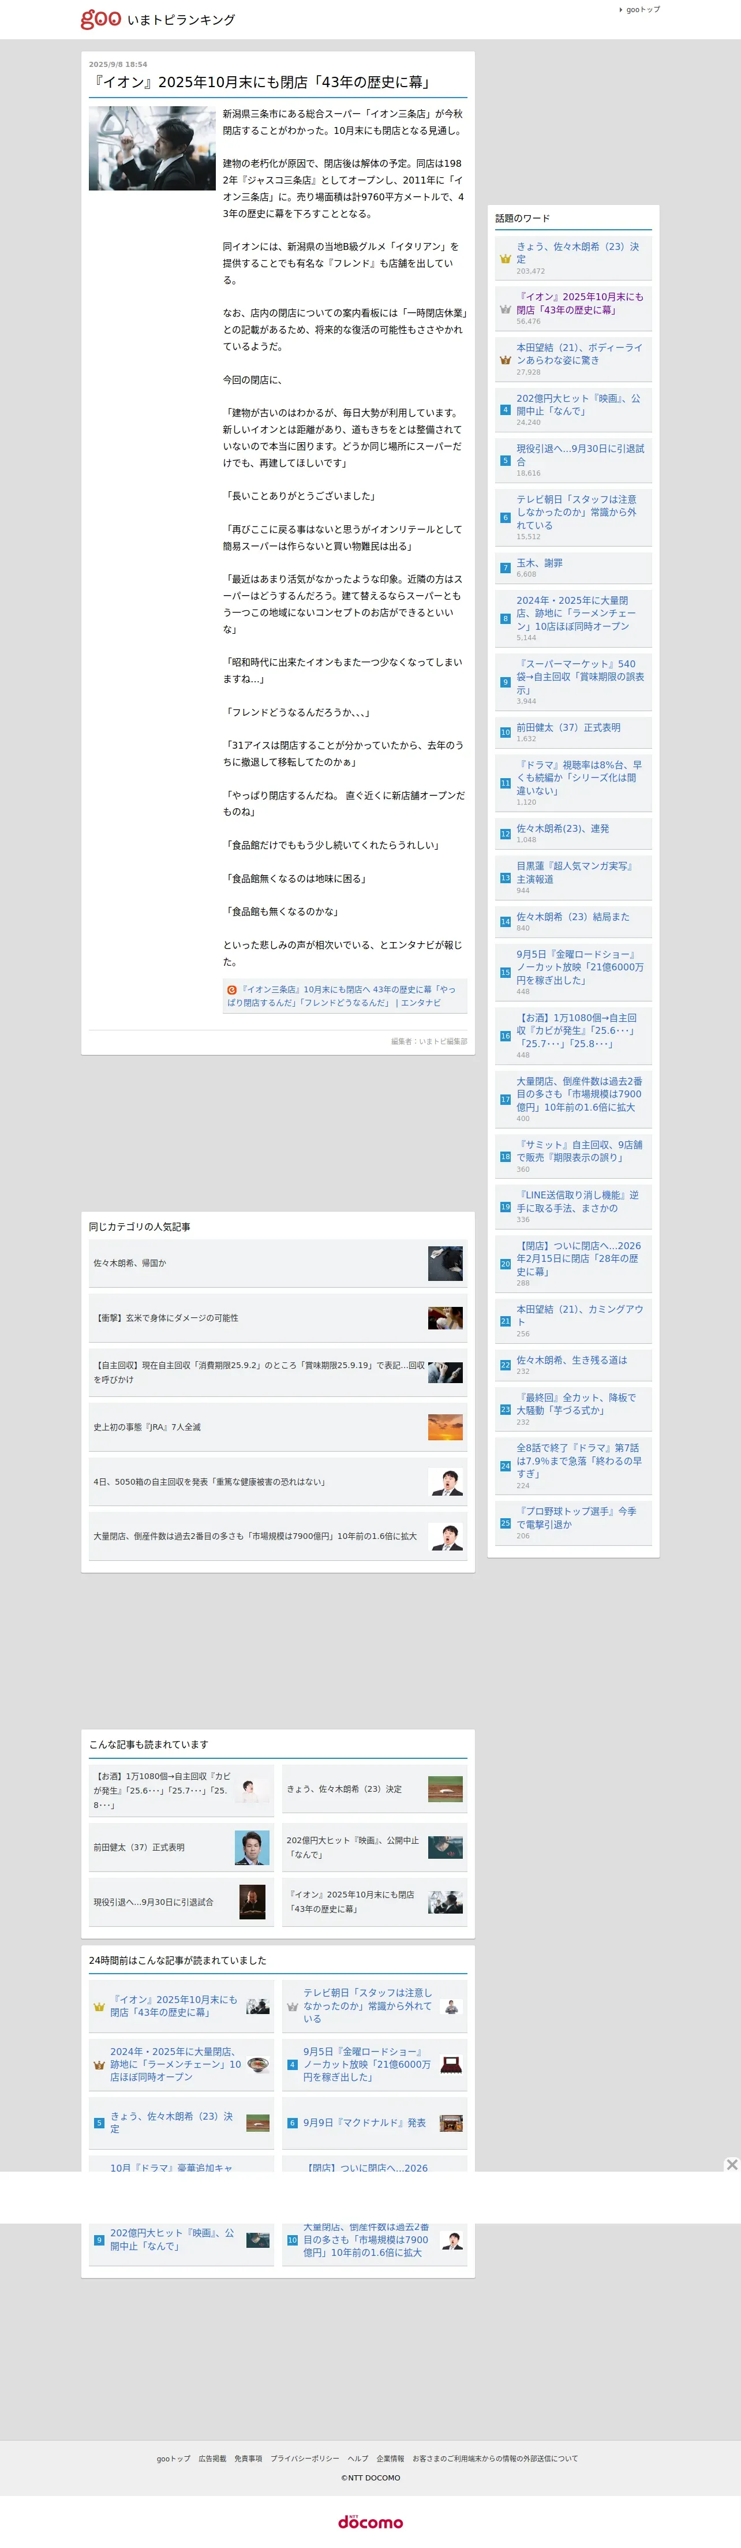
Task: Click rank 9 badge for 『スーパーマーケット』540袋
Action: [506, 682]
